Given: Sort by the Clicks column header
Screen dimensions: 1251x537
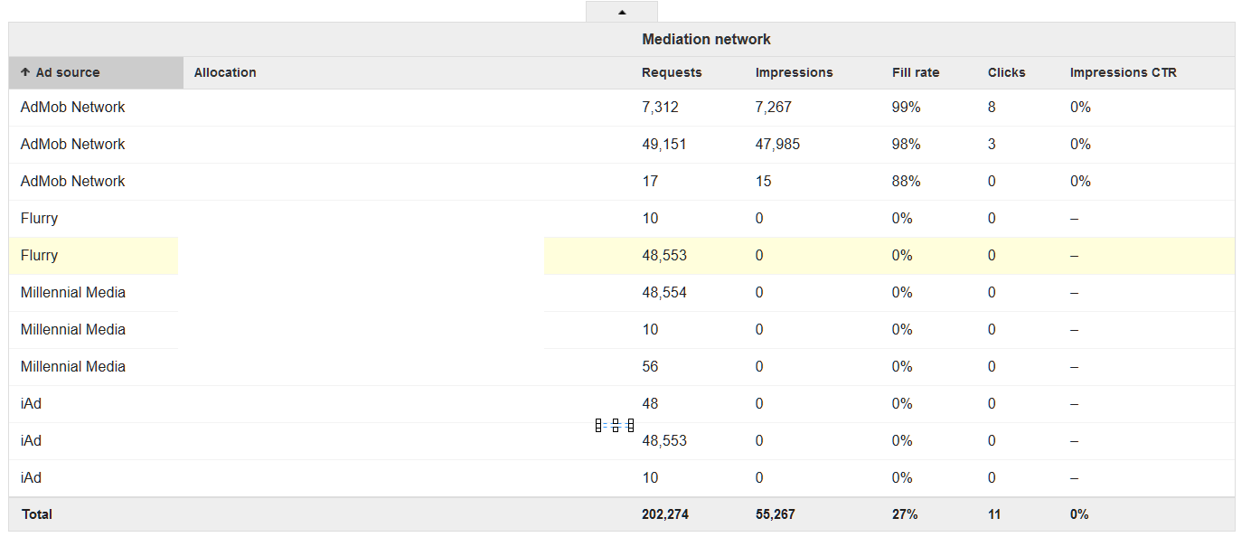Looking at the screenshot, I should (x=1007, y=72).
